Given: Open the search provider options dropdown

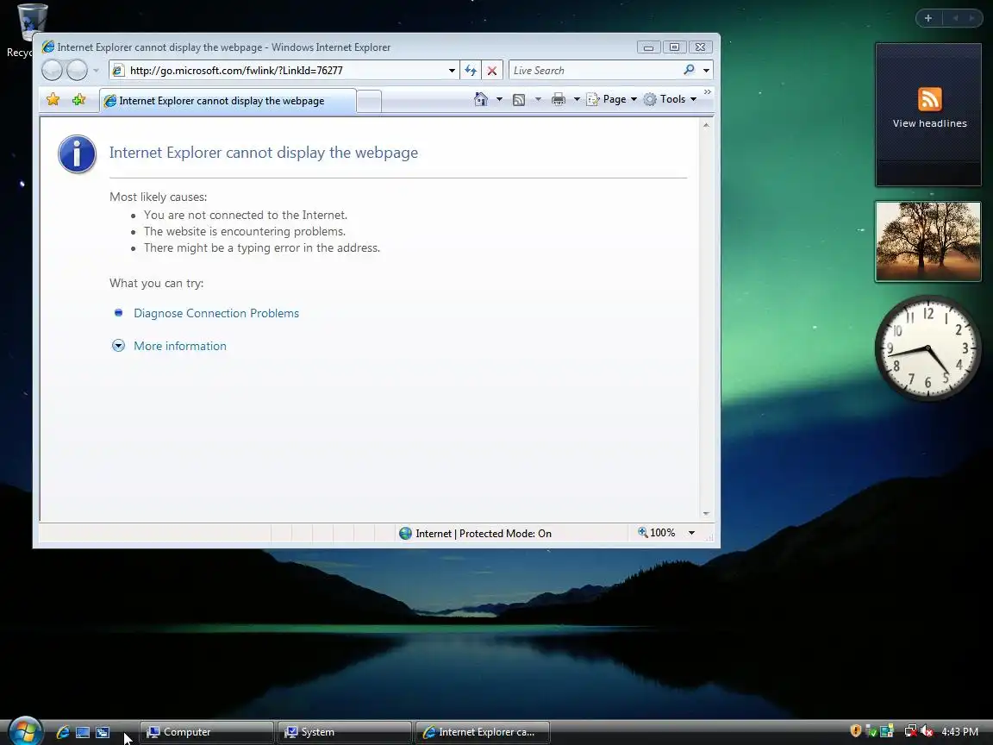Looking at the screenshot, I should (x=707, y=71).
